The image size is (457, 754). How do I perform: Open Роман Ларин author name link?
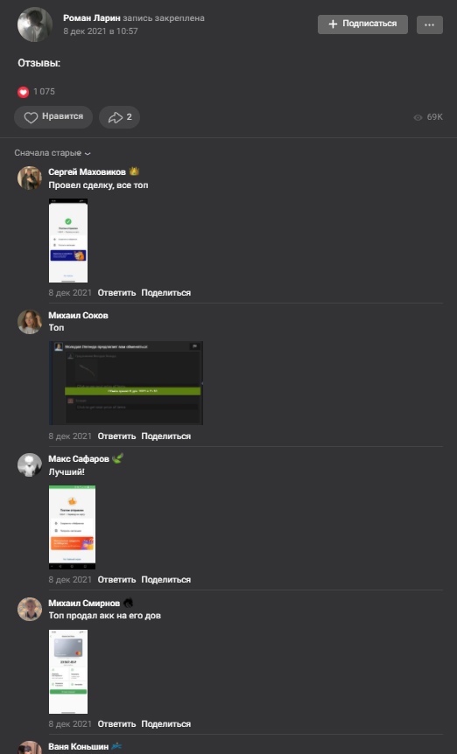point(92,17)
